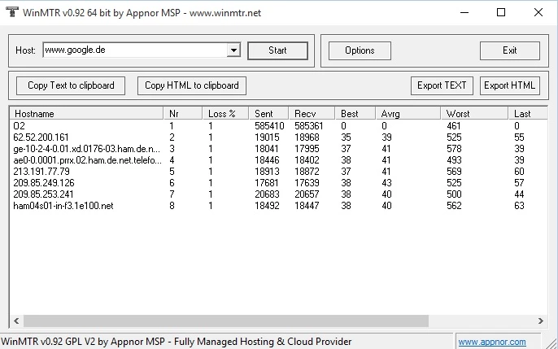Click the Sent value 19015

pyautogui.click(x=267, y=137)
